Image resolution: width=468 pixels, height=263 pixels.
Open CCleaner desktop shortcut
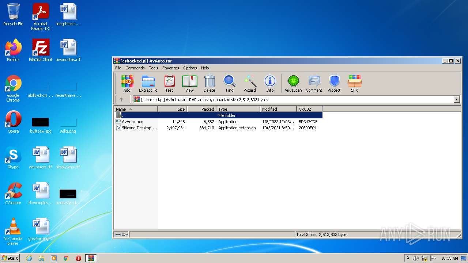point(13,194)
